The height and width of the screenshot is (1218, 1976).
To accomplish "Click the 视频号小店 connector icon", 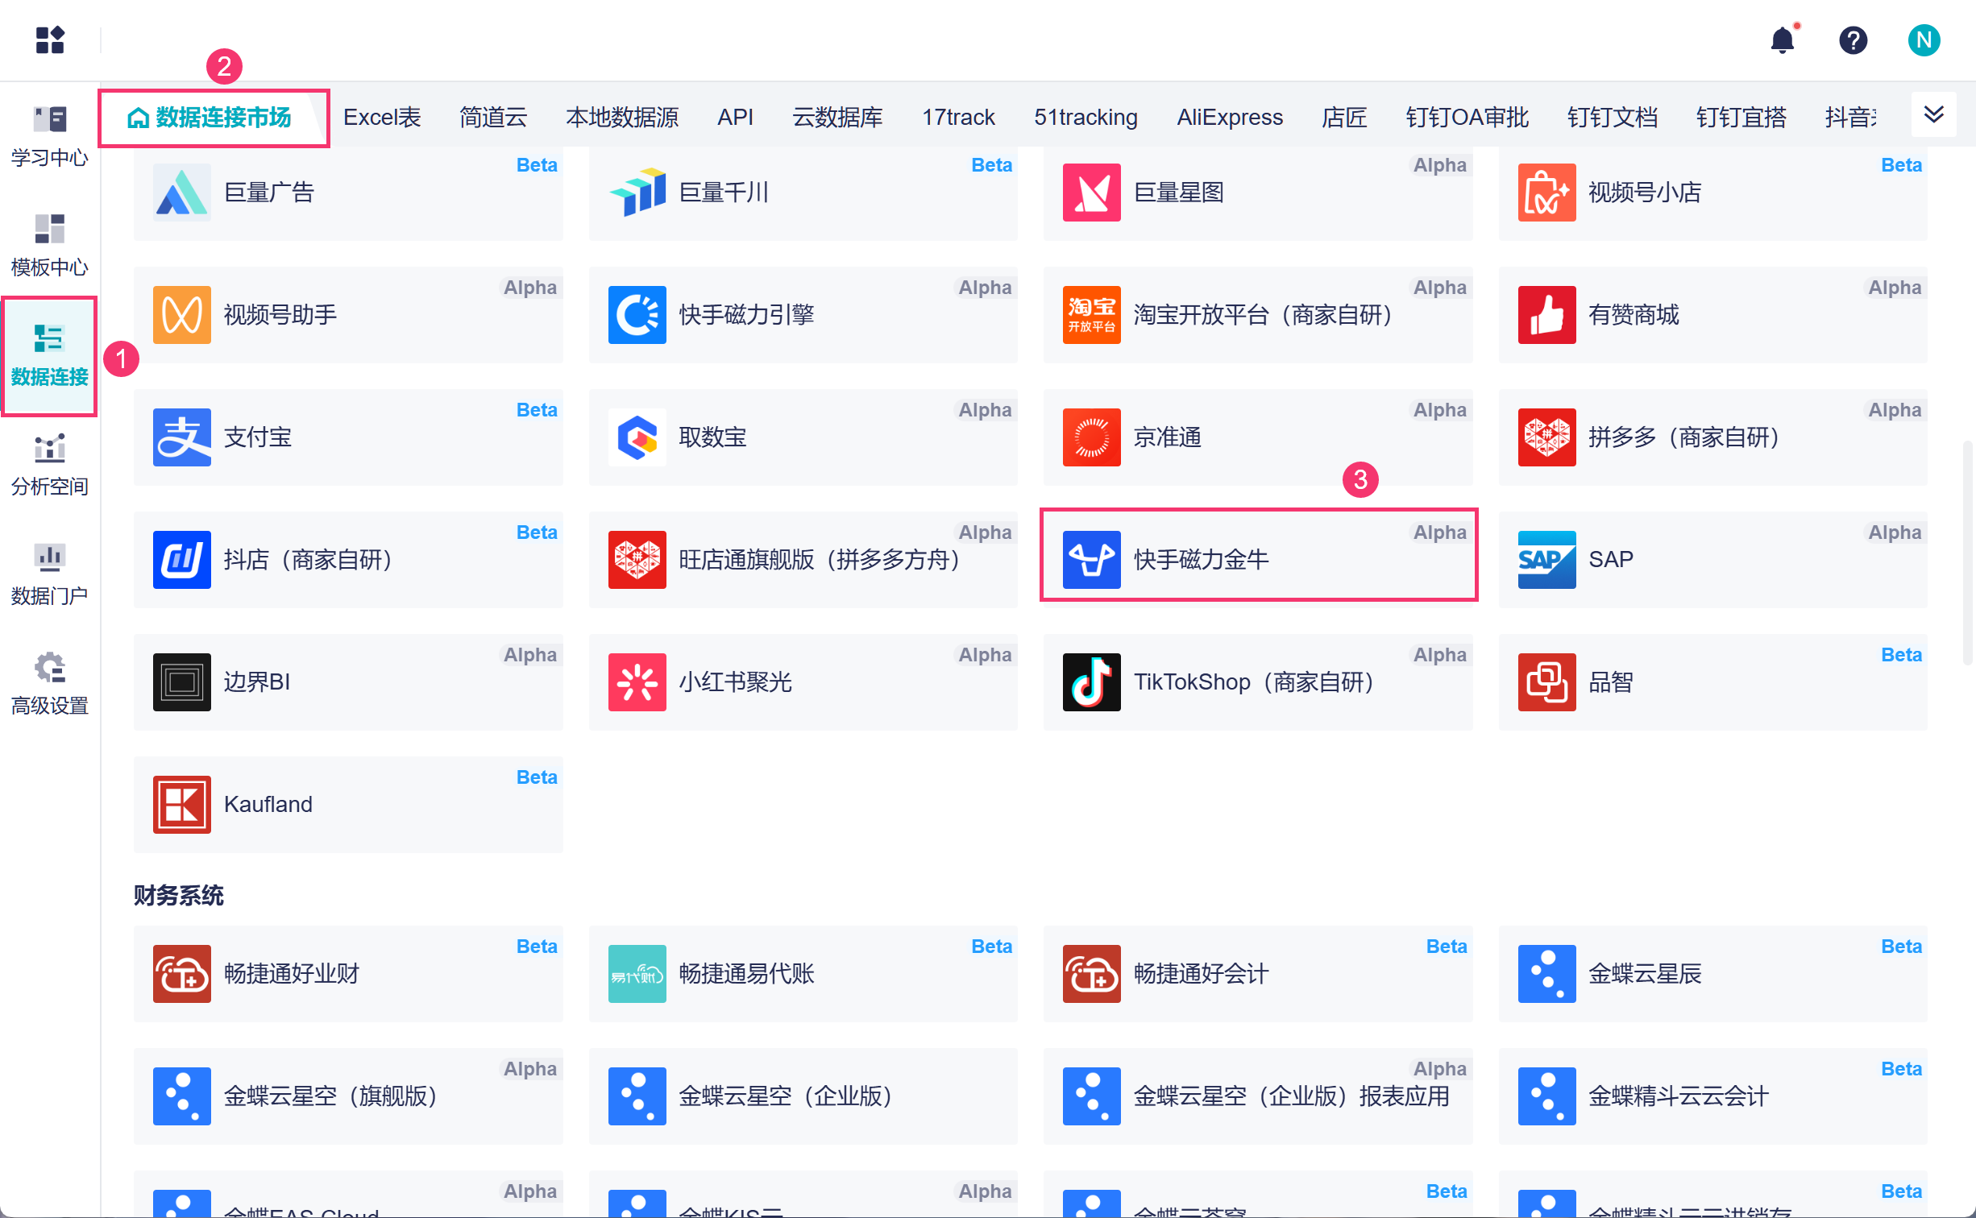I will pos(1547,193).
